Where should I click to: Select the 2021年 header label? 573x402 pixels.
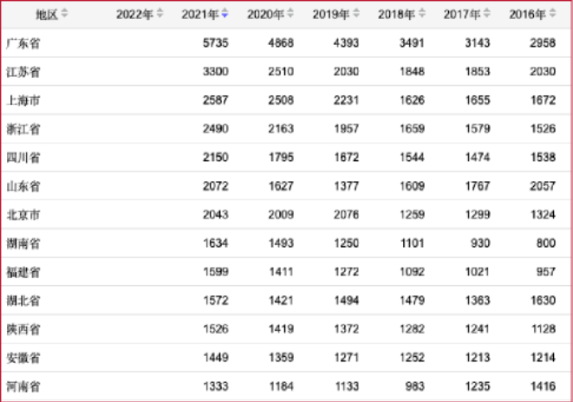coord(200,15)
